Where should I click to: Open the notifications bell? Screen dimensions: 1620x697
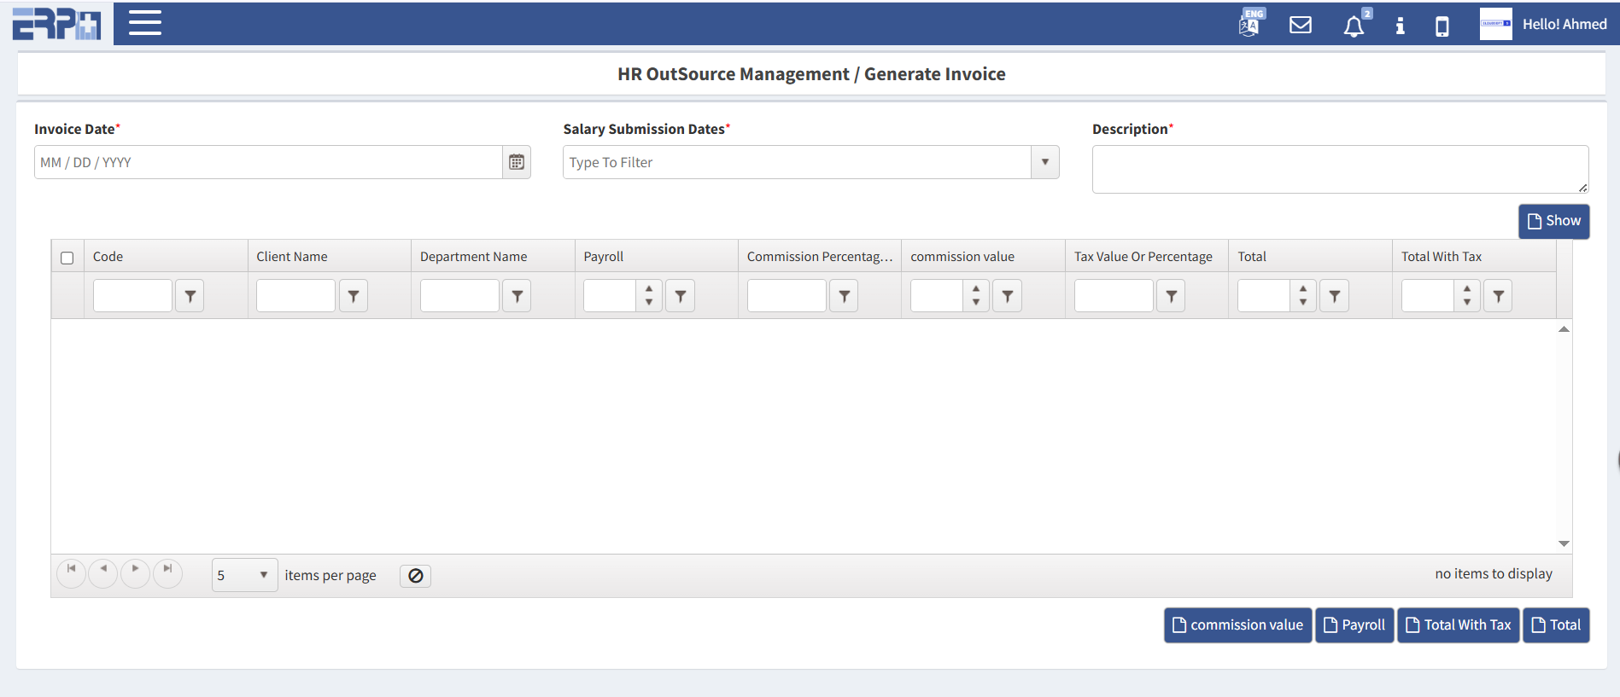pyautogui.click(x=1354, y=26)
